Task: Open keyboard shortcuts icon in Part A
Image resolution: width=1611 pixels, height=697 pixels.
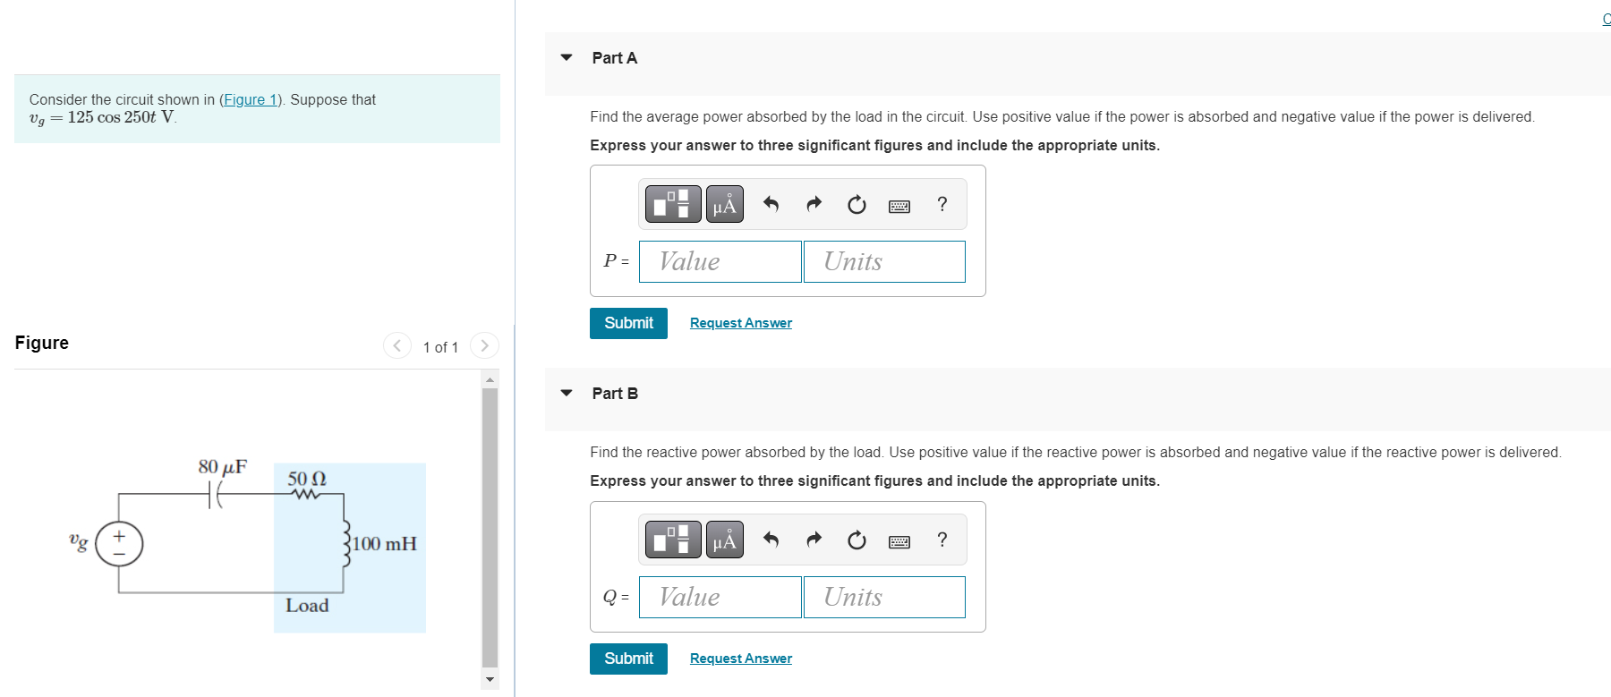Action: 899,206
